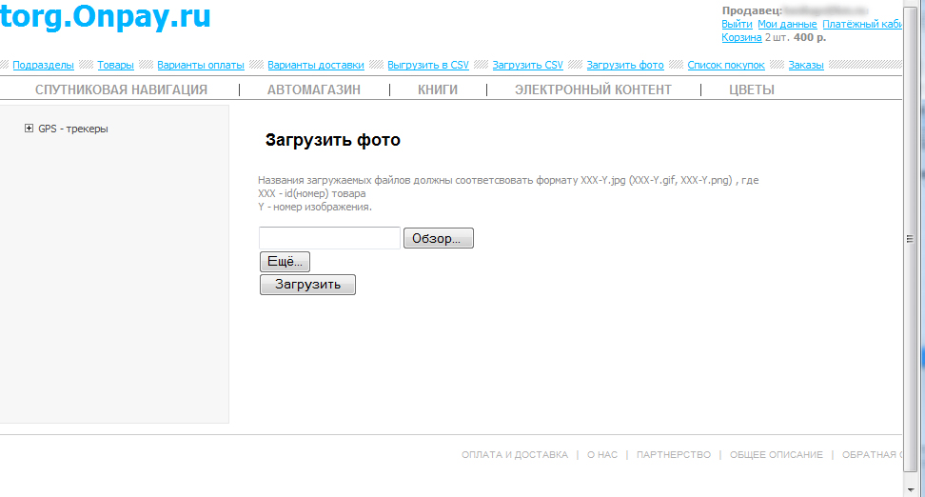Switch to the Автомагазин category
The height and width of the screenshot is (497, 925).
pos(313,89)
